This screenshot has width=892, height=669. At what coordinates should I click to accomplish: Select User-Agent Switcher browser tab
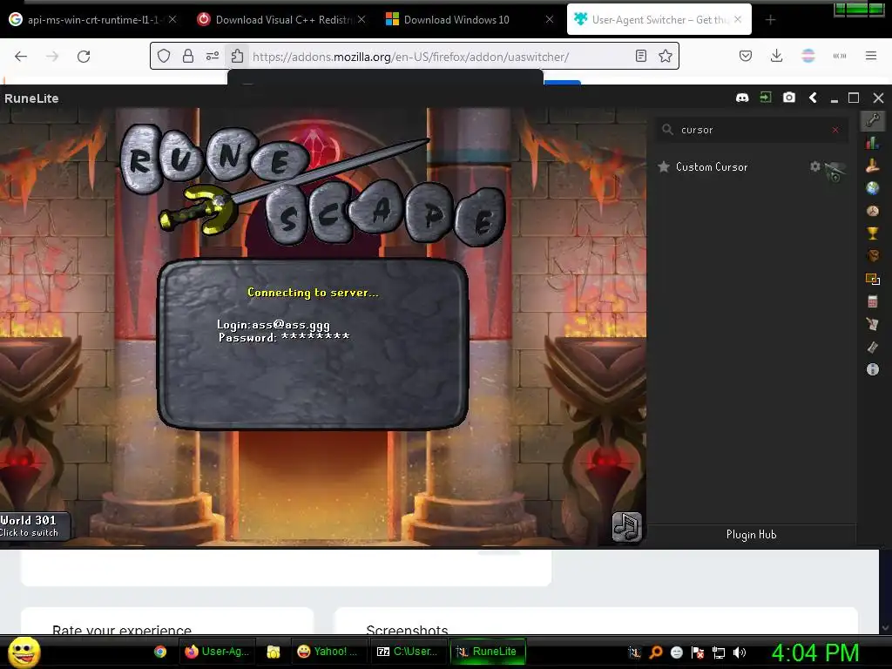coord(659,20)
